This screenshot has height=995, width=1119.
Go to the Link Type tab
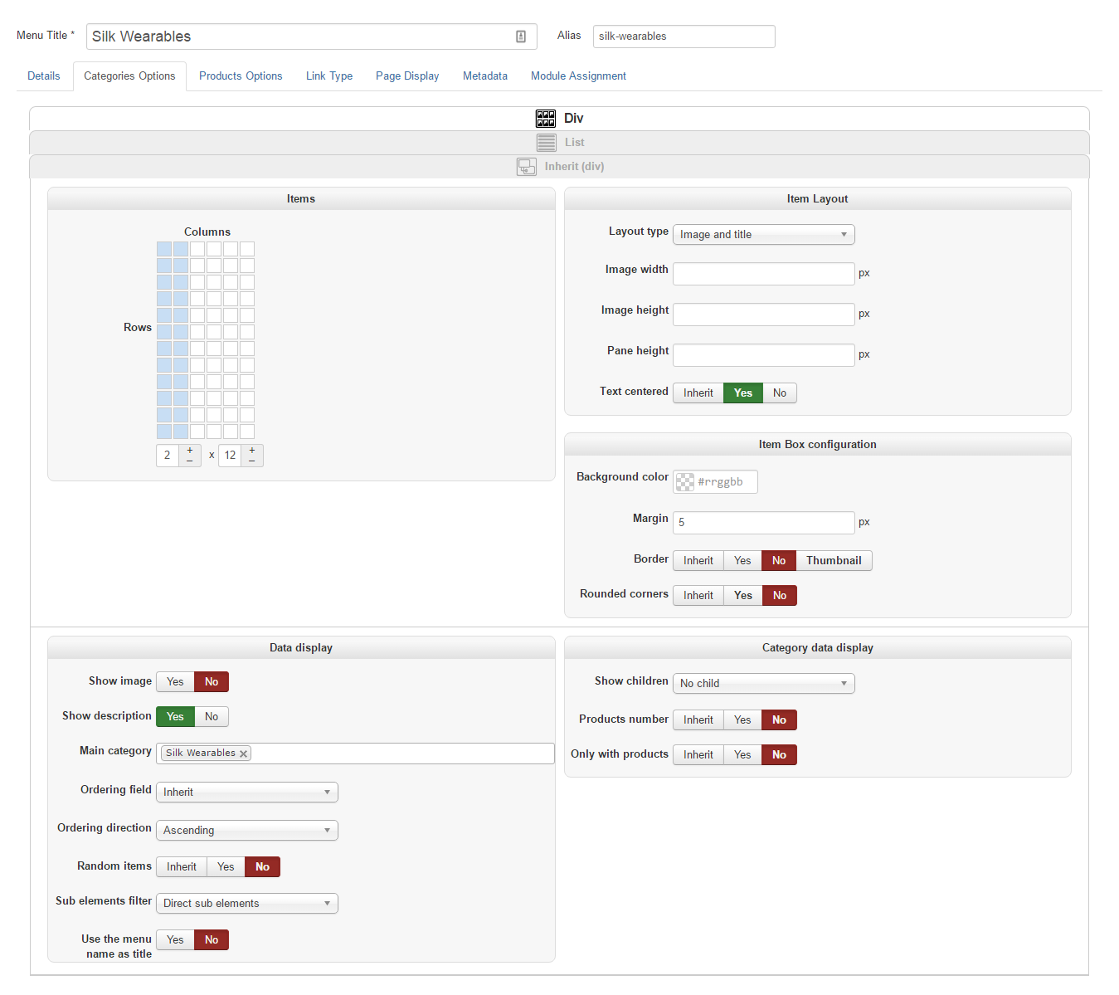(x=329, y=76)
